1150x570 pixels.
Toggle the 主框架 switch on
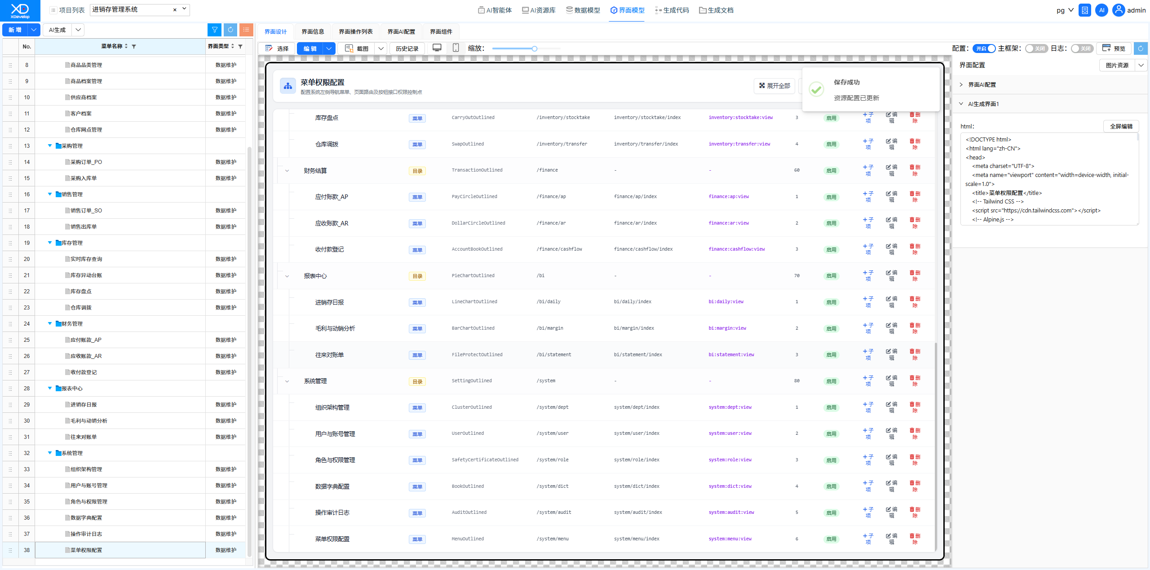[1036, 49]
